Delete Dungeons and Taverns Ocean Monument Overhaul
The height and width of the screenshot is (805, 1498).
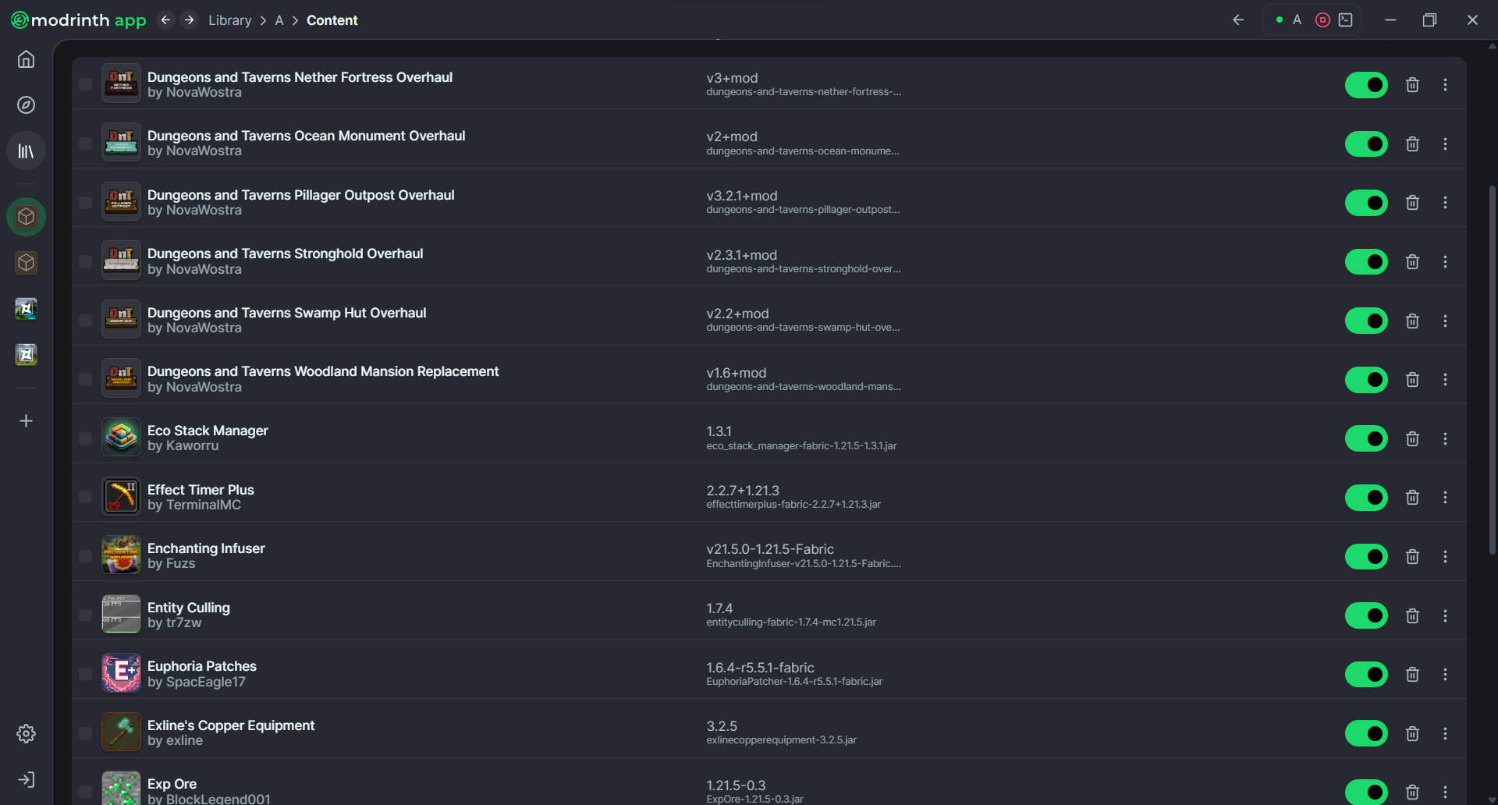click(1412, 144)
